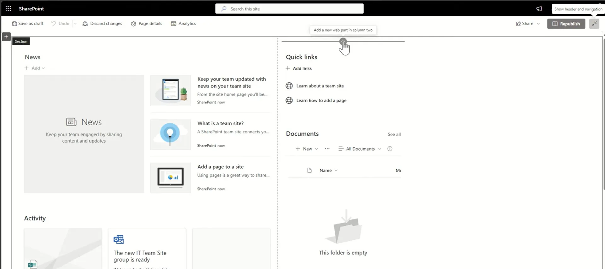The image size is (605, 269).
Task: Expand the Share dropdown chevron
Action: pos(538,24)
